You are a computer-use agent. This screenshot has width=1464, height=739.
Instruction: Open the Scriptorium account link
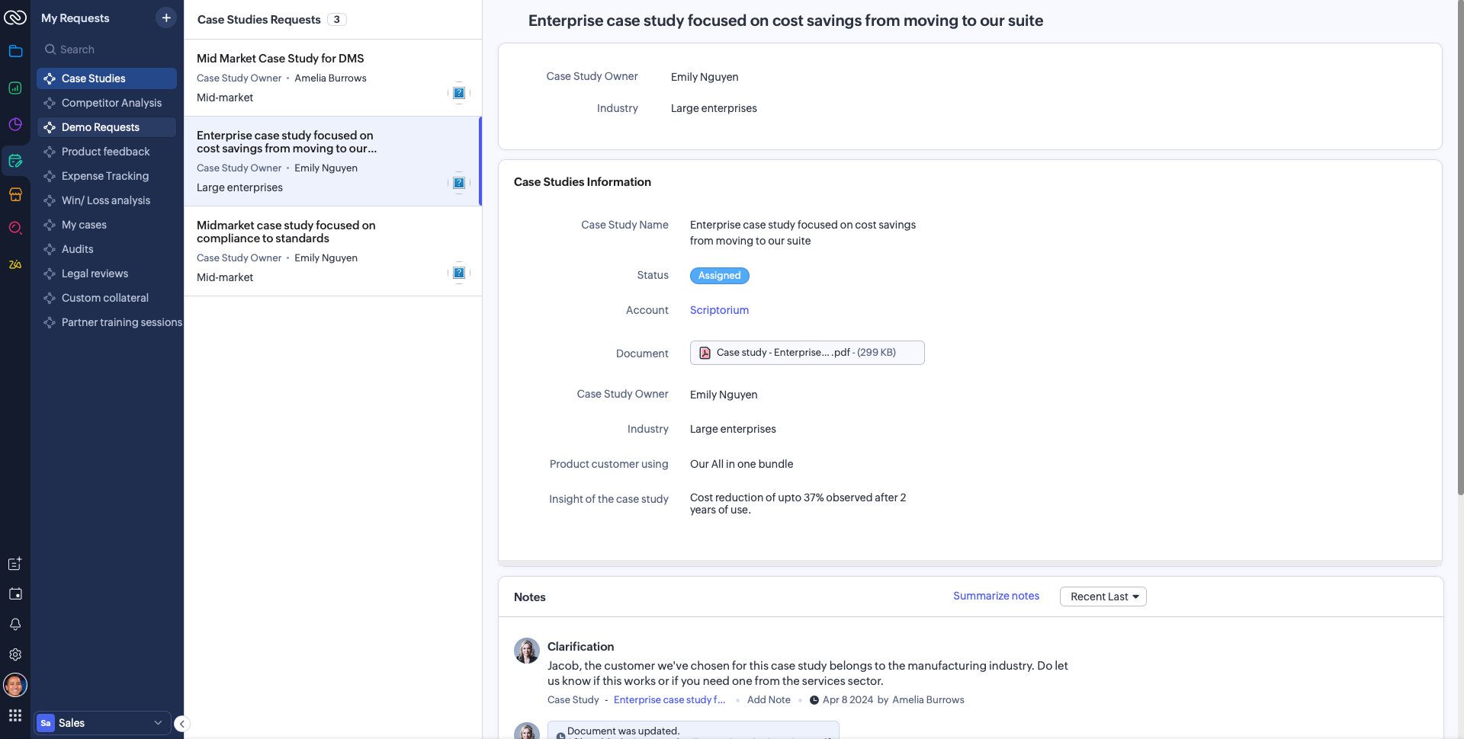[x=719, y=310]
